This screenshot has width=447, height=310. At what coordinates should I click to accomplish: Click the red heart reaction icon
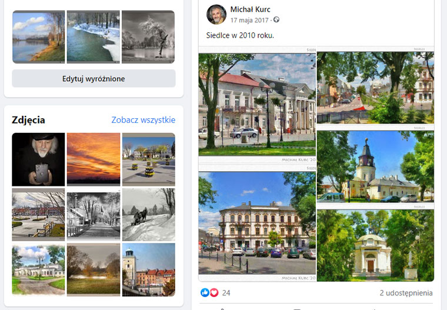tap(214, 292)
